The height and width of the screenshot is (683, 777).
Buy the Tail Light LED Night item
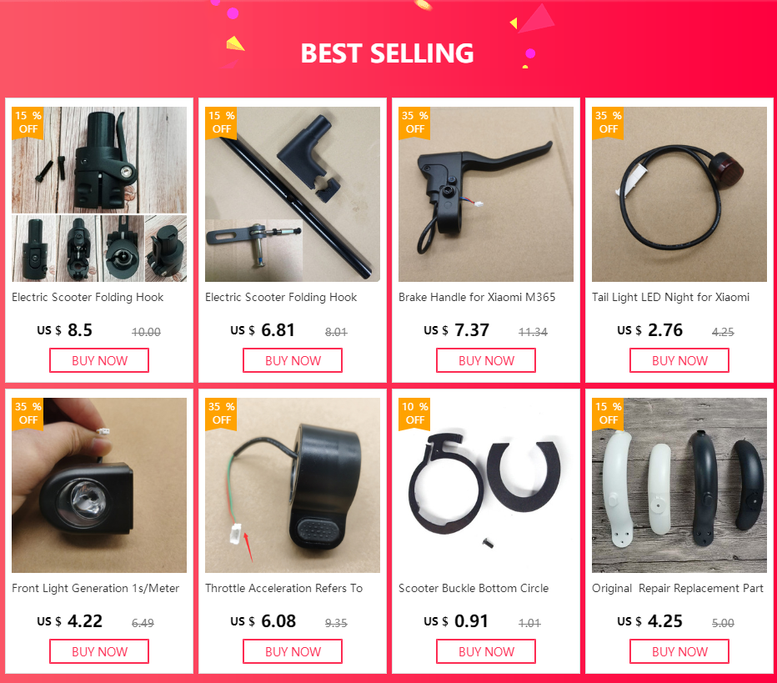[x=679, y=360]
